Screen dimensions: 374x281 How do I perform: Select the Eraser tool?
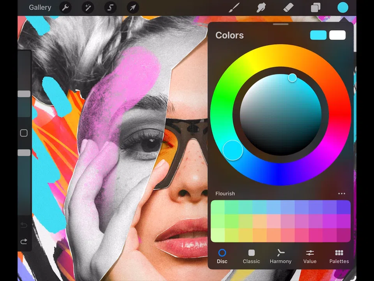288,8
